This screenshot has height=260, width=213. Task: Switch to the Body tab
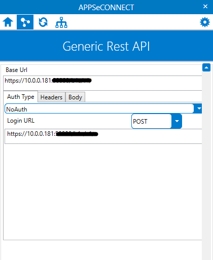click(75, 97)
